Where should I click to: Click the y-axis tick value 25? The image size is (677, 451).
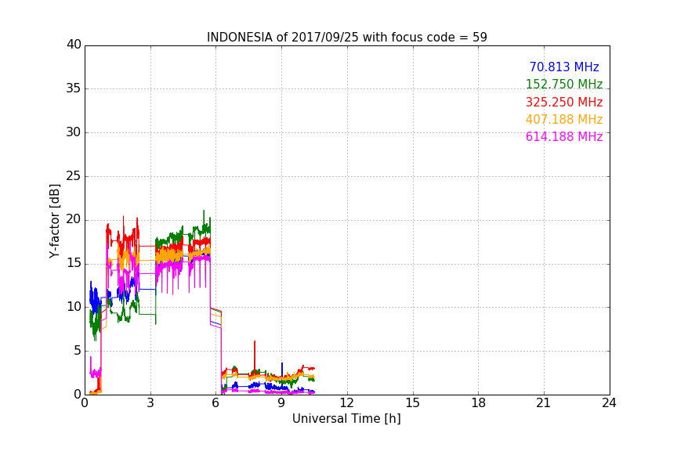point(74,176)
